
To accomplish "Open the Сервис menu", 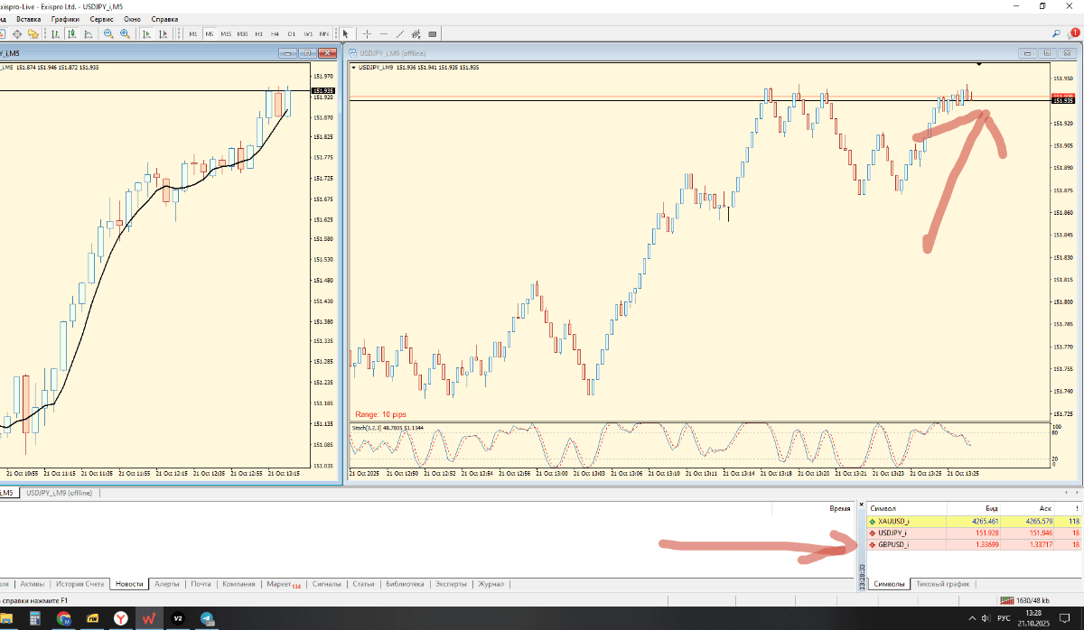I will click(x=100, y=19).
